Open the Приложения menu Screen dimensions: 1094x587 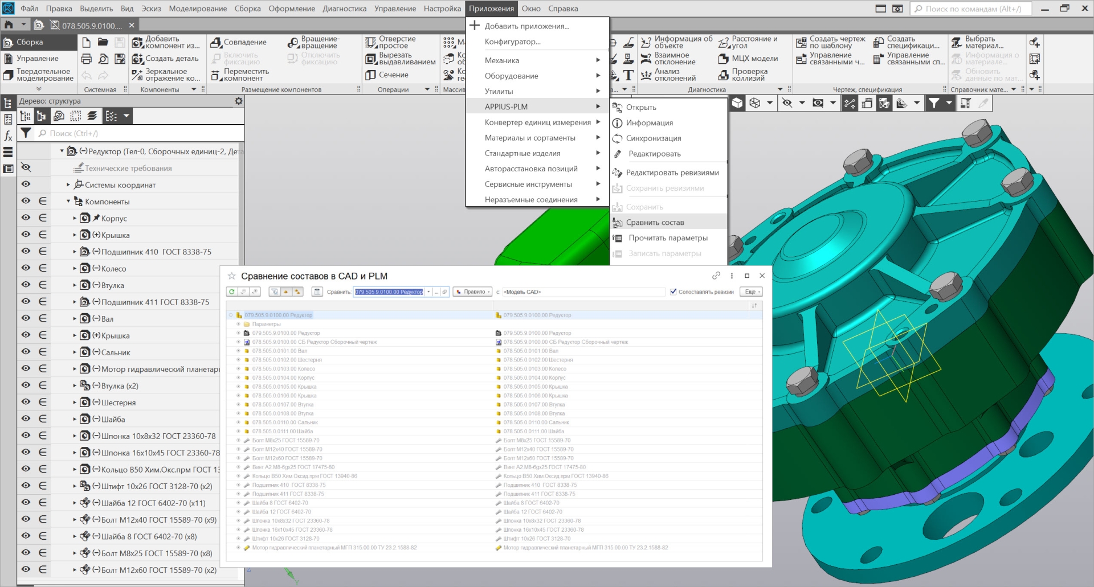(x=491, y=9)
